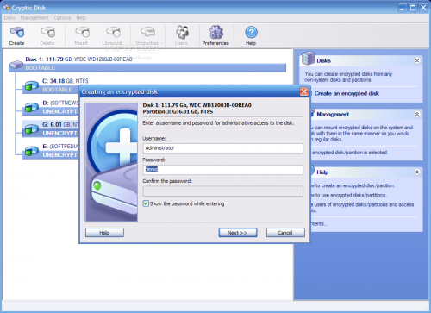Image resolution: width=431 pixels, height=313 pixels.
Task: Close the Creating an encrypted disk dialog
Action: point(304,91)
